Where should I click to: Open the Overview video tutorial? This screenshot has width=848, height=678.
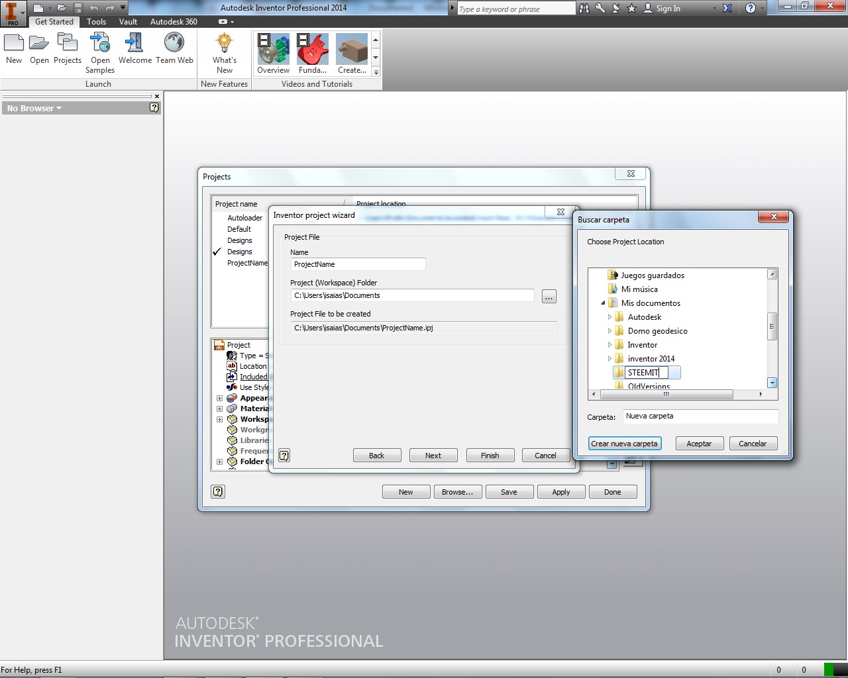point(273,53)
